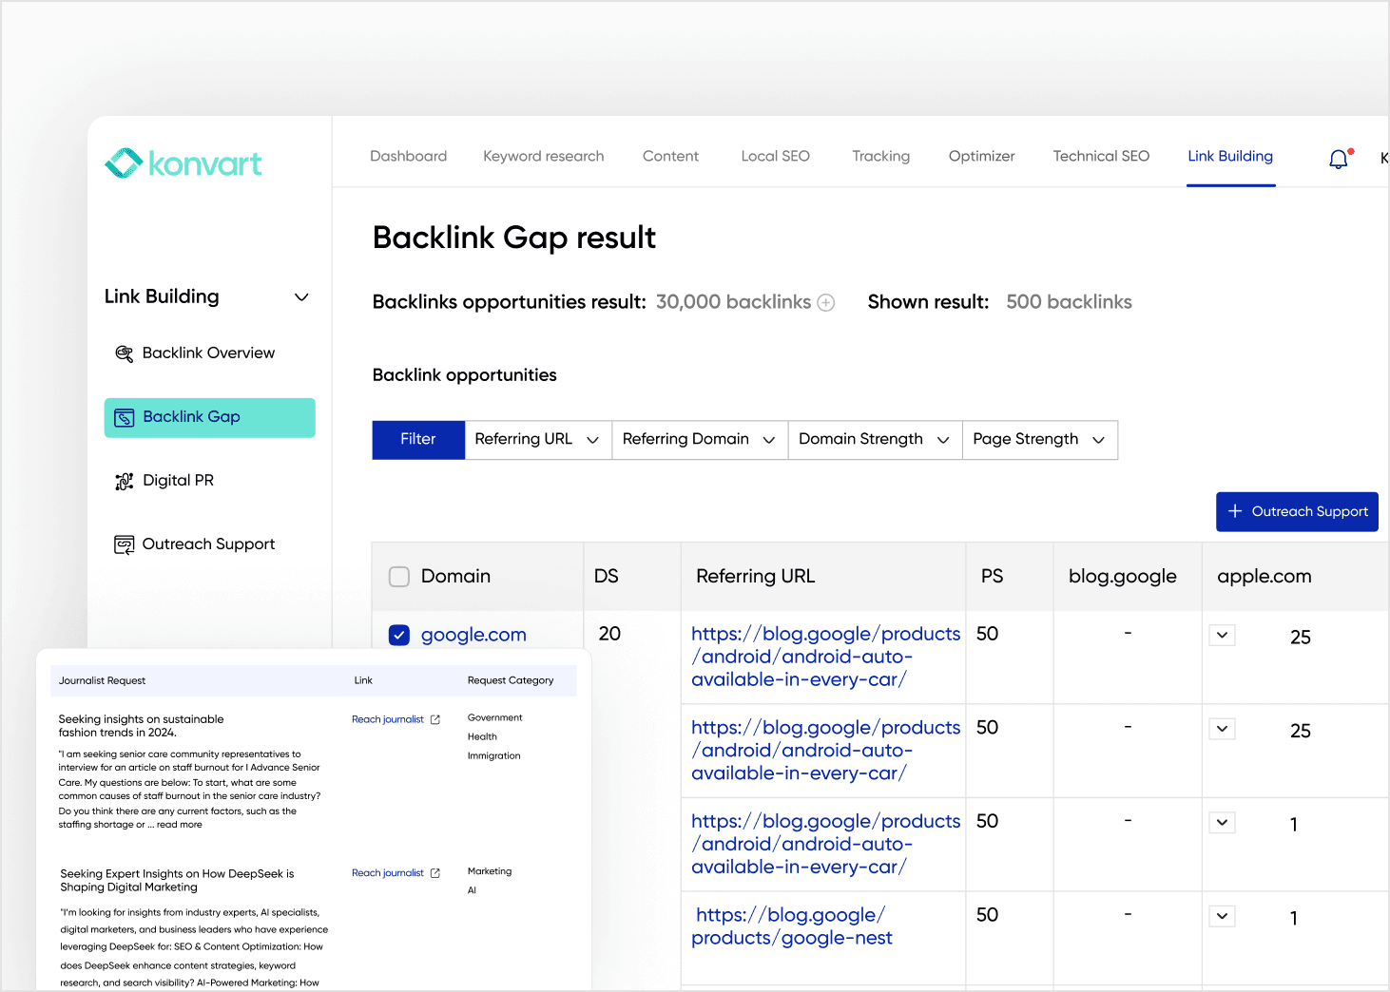Click the plus icon on Outreach Support button

(x=1235, y=511)
